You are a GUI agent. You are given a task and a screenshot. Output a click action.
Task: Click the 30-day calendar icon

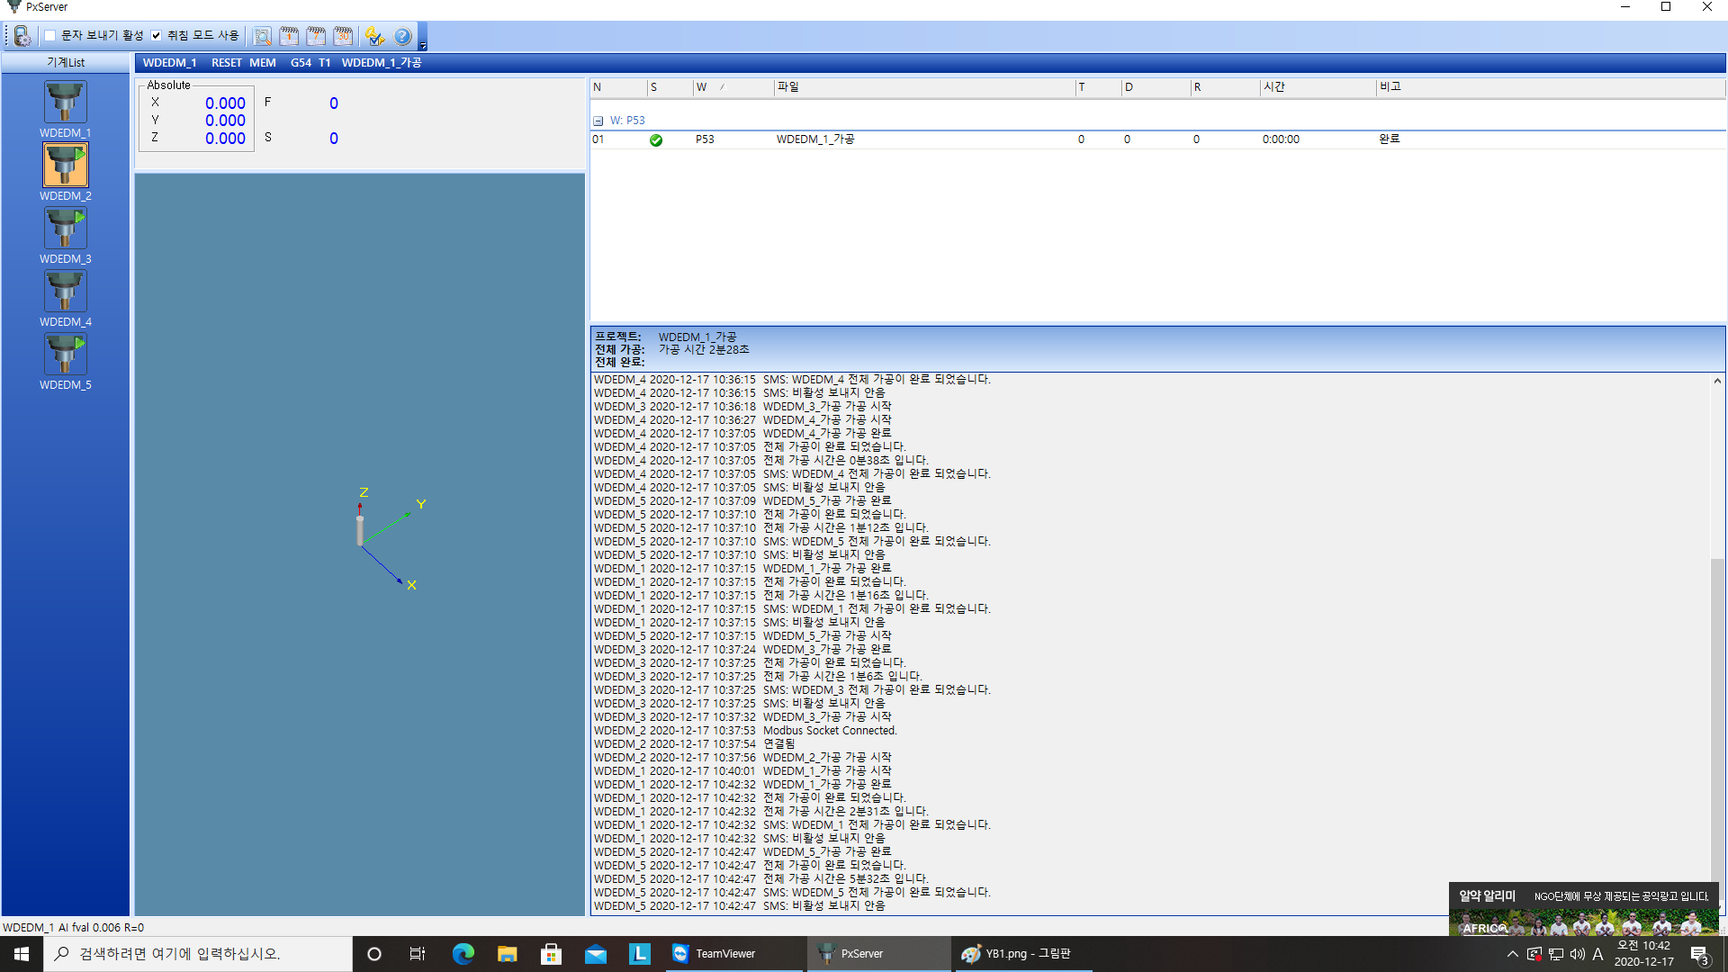pyautogui.click(x=343, y=36)
